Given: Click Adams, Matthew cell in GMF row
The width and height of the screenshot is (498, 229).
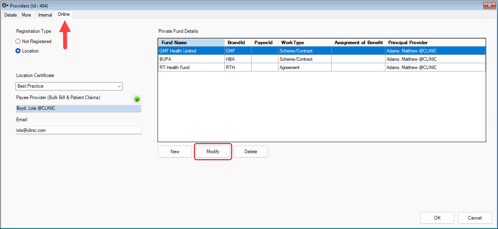Looking at the screenshot, I should (x=435, y=51).
